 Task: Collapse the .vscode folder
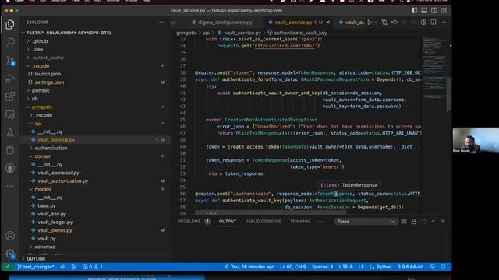point(41,65)
